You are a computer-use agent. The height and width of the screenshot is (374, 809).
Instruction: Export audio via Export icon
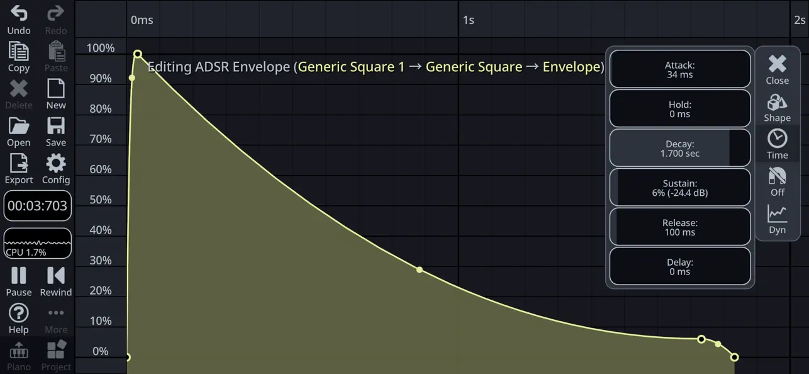[x=19, y=169]
